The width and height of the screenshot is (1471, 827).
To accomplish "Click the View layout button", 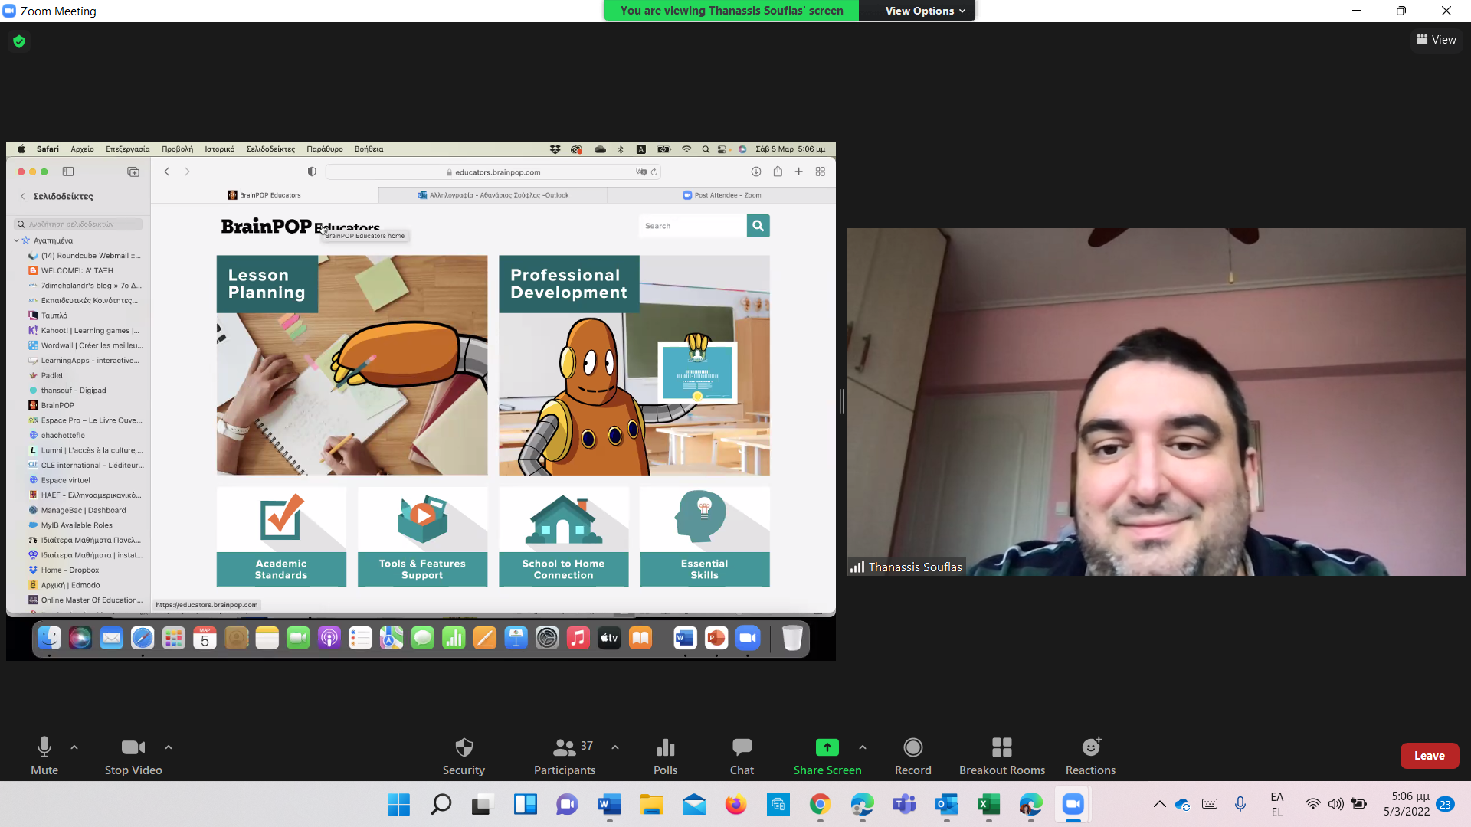I will point(1437,40).
